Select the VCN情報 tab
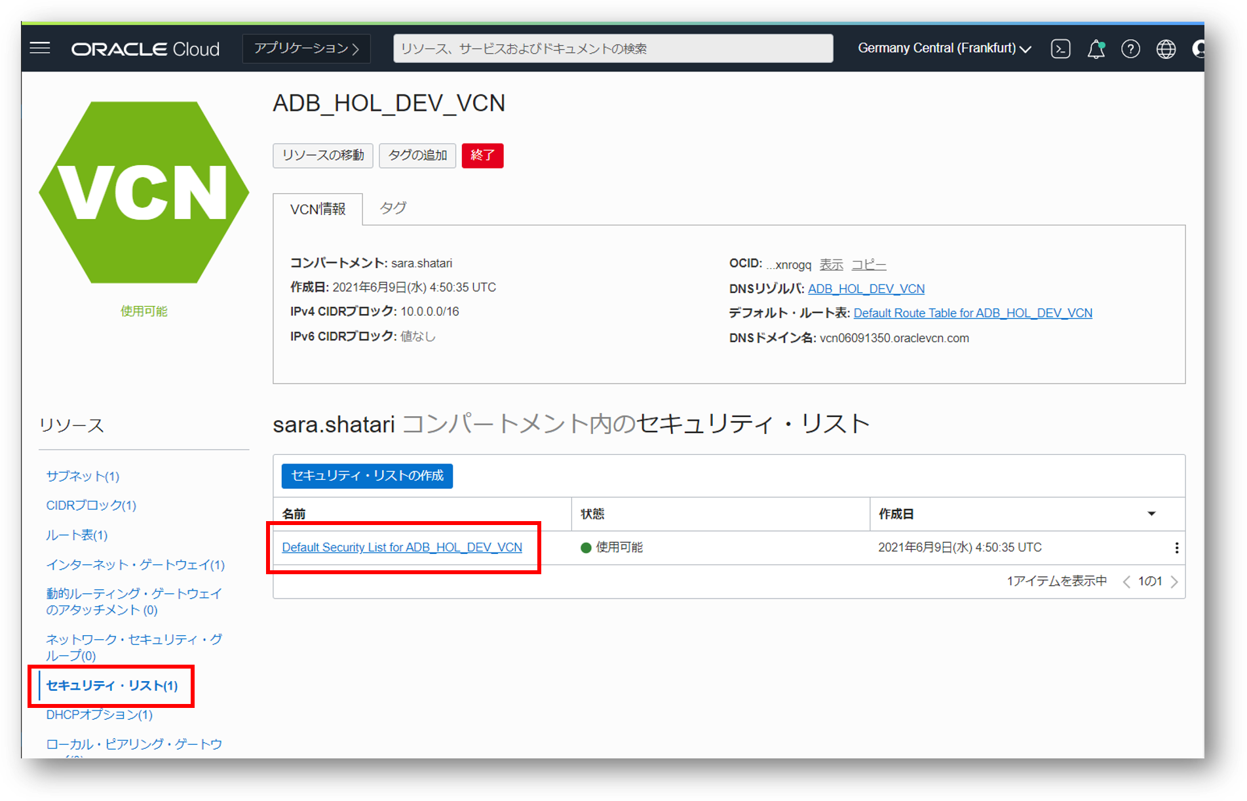This screenshot has height=801, width=1247. click(x=318, y=209)
